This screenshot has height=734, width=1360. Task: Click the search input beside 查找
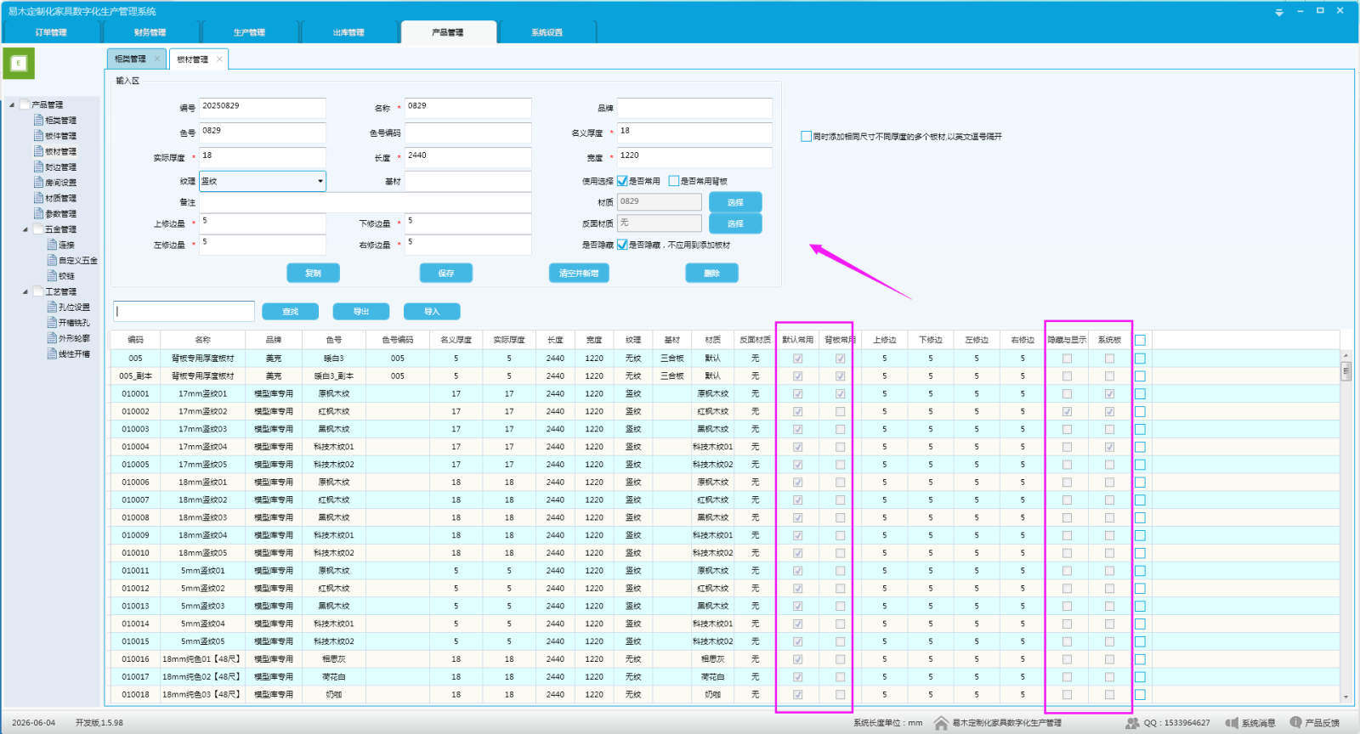point(184,311)
